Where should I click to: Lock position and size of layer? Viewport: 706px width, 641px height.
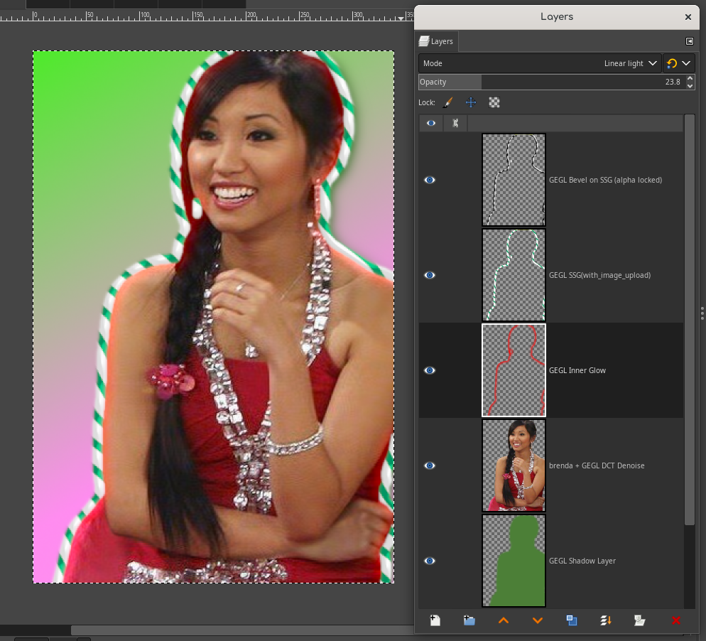coord(470,102)
